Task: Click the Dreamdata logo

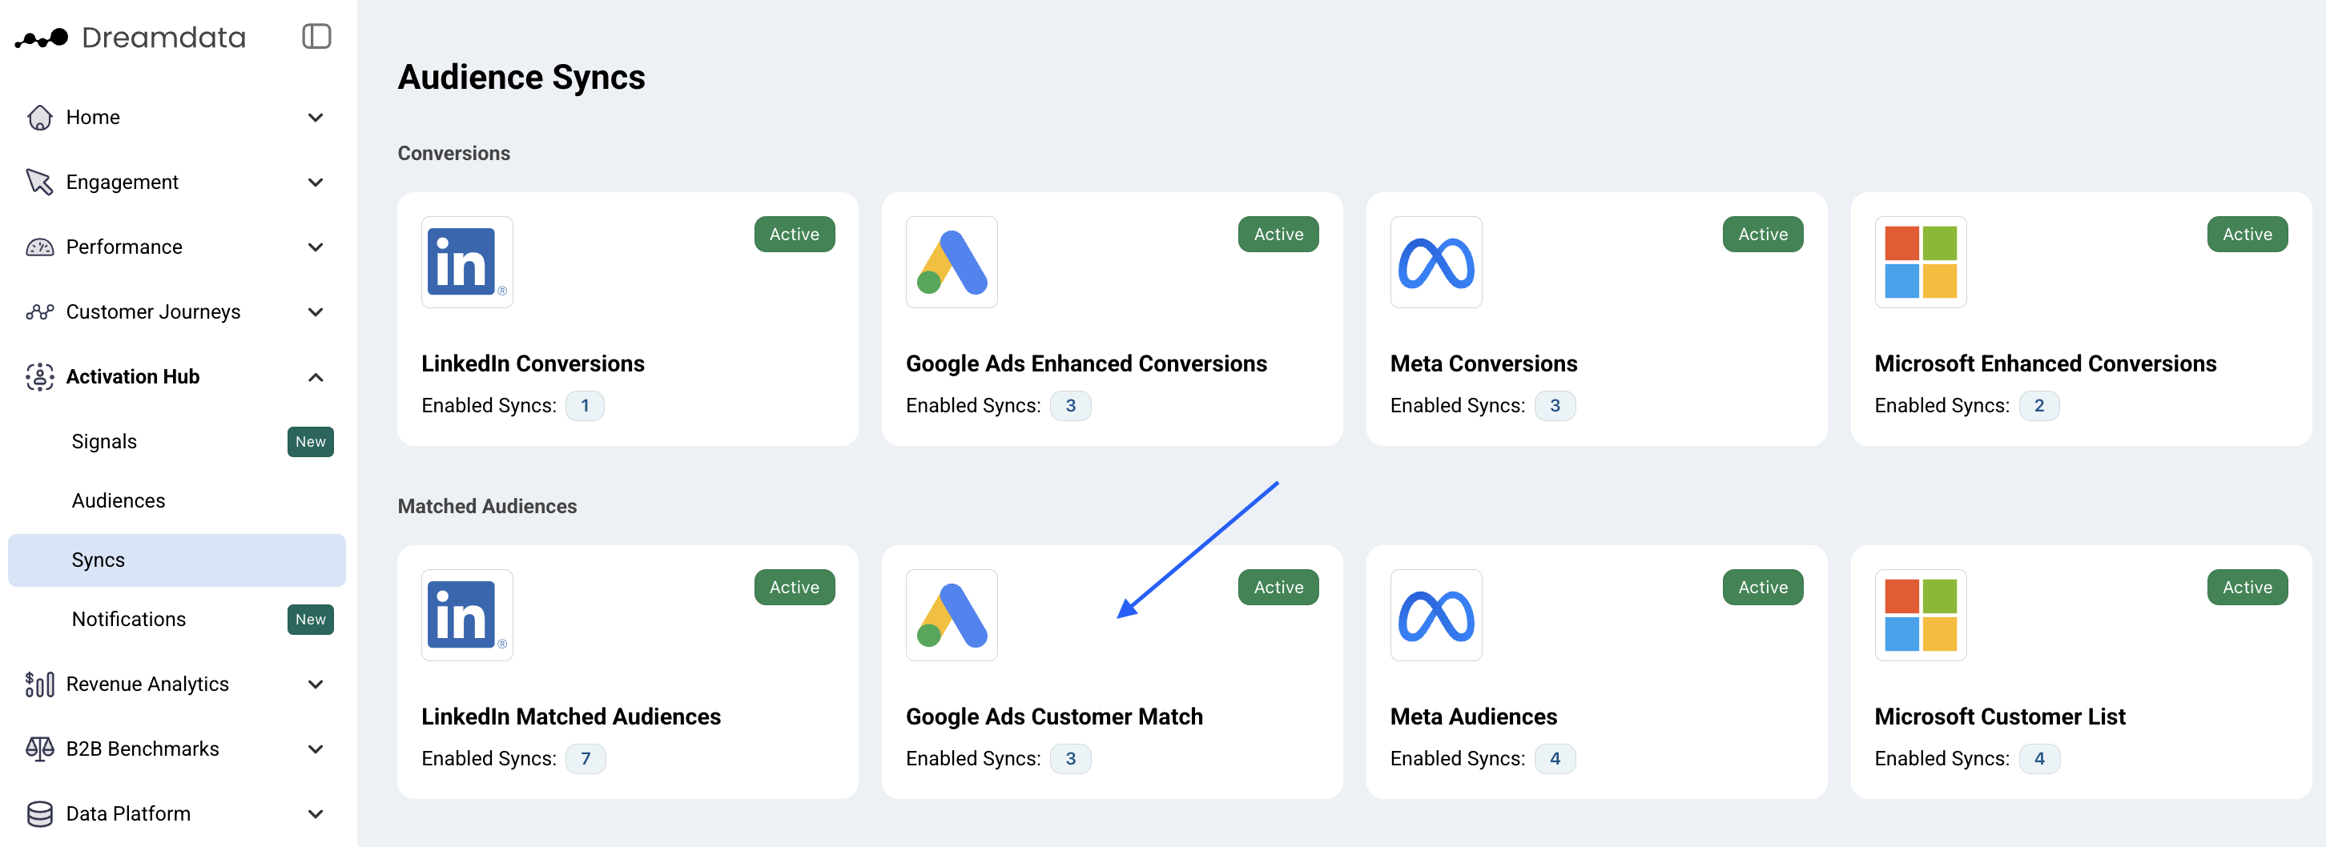Action: tap(131, 38)
